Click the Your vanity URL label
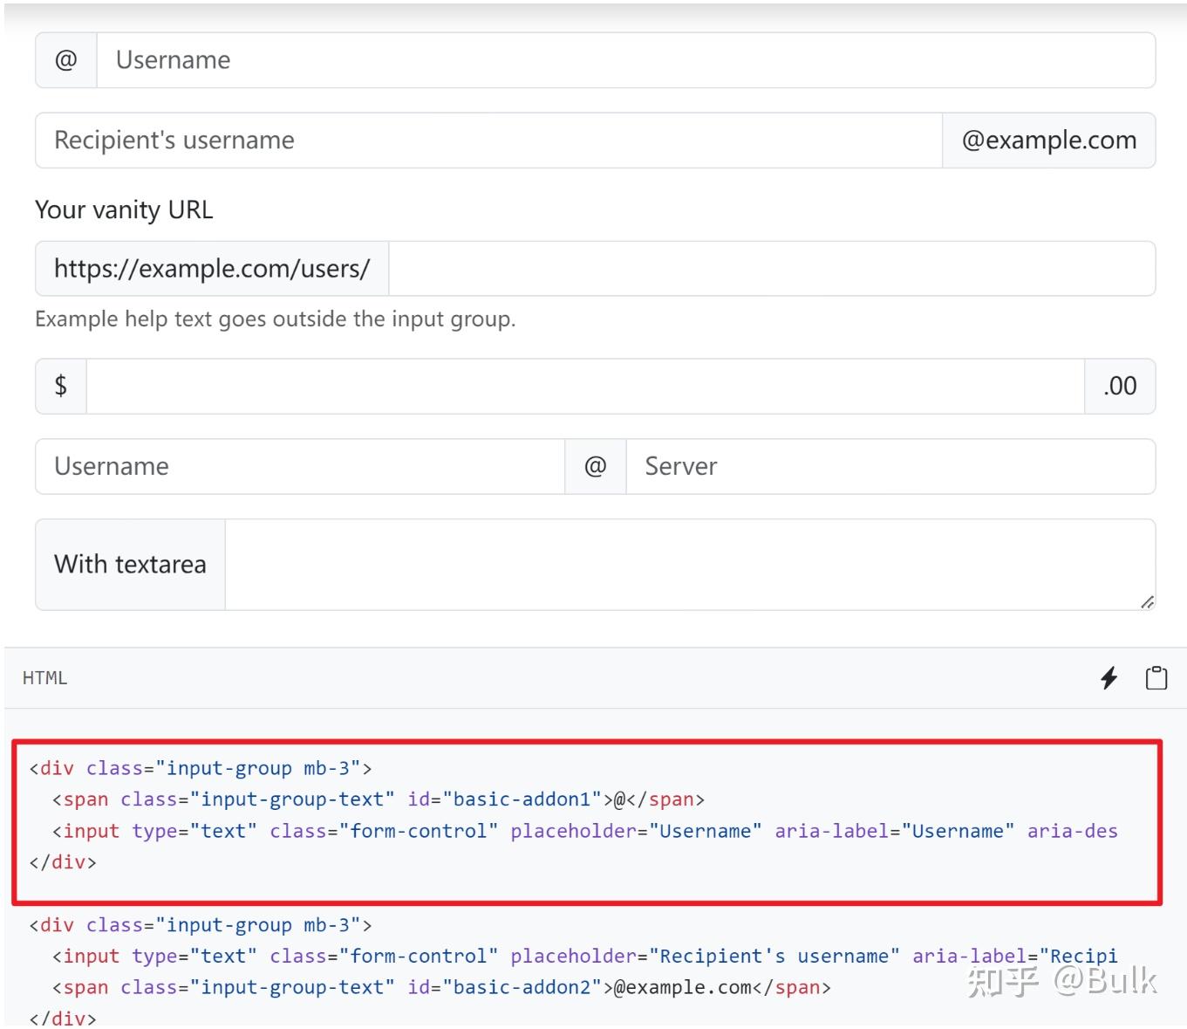The image size is (1187, 1029). (x=124, y=210)
